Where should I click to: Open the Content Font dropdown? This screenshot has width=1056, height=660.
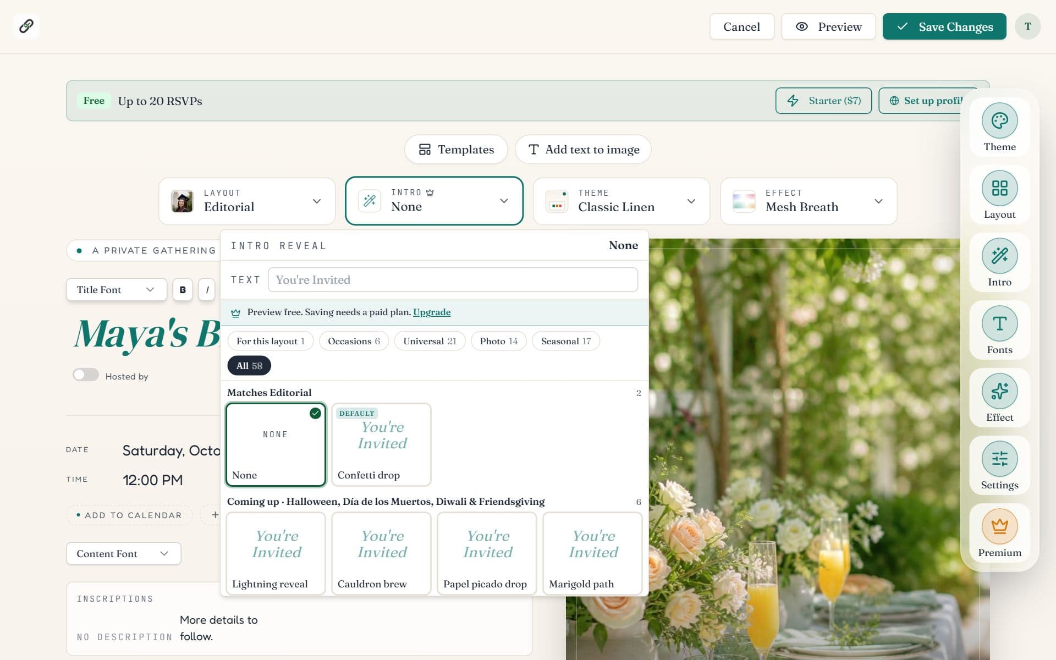coord(124,554)
